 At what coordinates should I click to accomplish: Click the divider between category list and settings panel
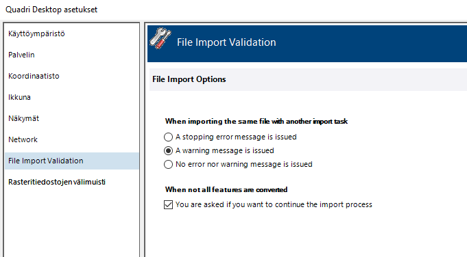tap(142, 139)
